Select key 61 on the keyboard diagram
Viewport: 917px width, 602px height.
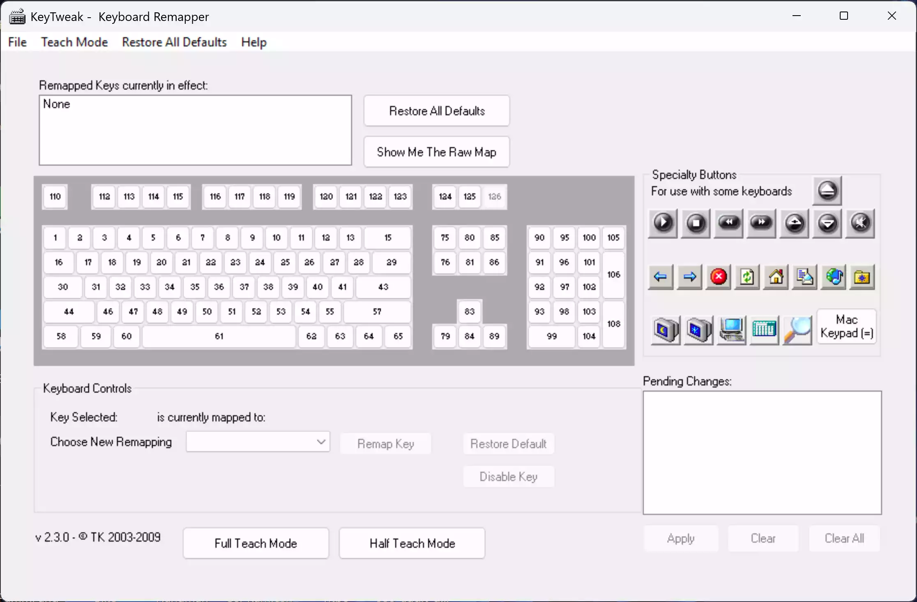219,336
